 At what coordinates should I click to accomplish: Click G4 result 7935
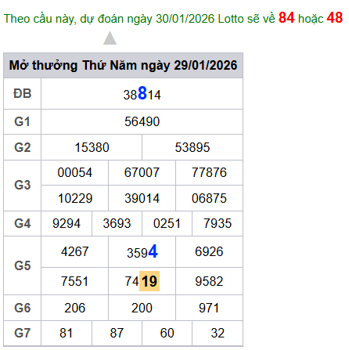(x=218, y=223)
